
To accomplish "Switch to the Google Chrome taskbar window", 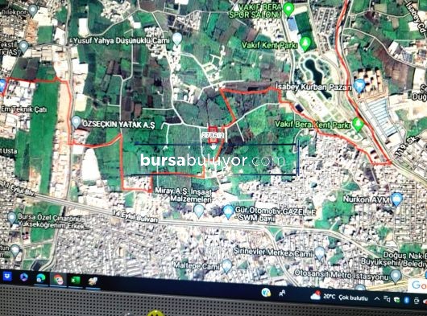I will [58, 279].
